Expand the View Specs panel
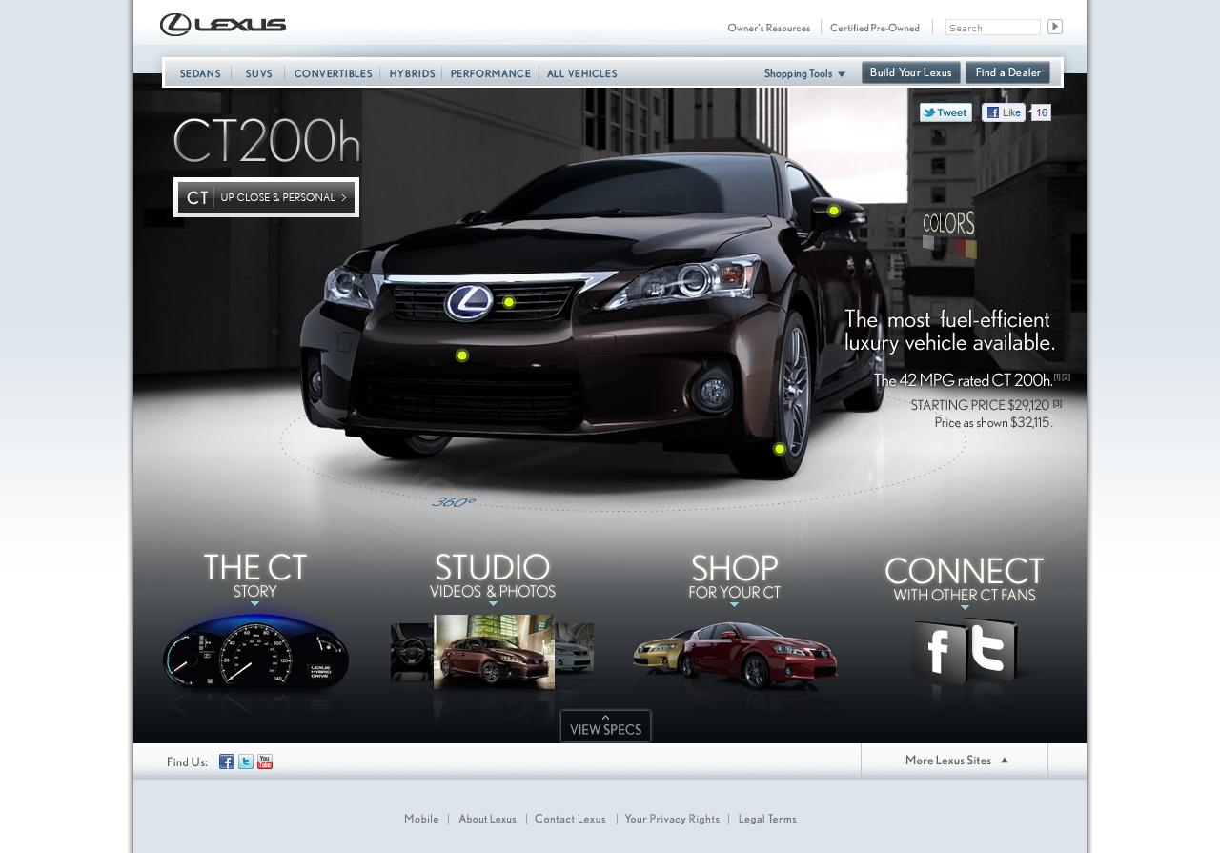The height and width of the screenshot is (853, 1220). [605, 726]
